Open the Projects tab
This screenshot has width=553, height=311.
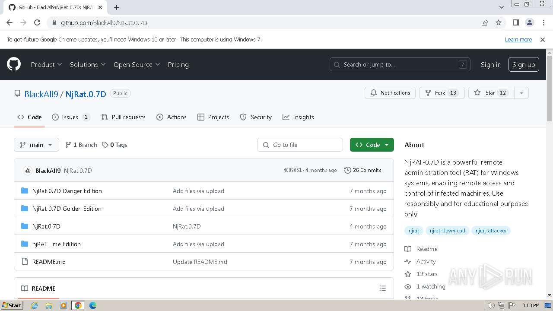(x=213, y=117)
